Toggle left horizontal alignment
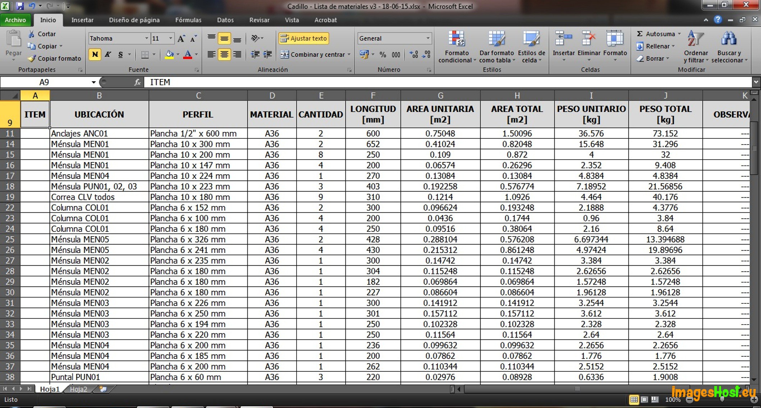Viewport: 761px width, 408px height. pos(211,55)
